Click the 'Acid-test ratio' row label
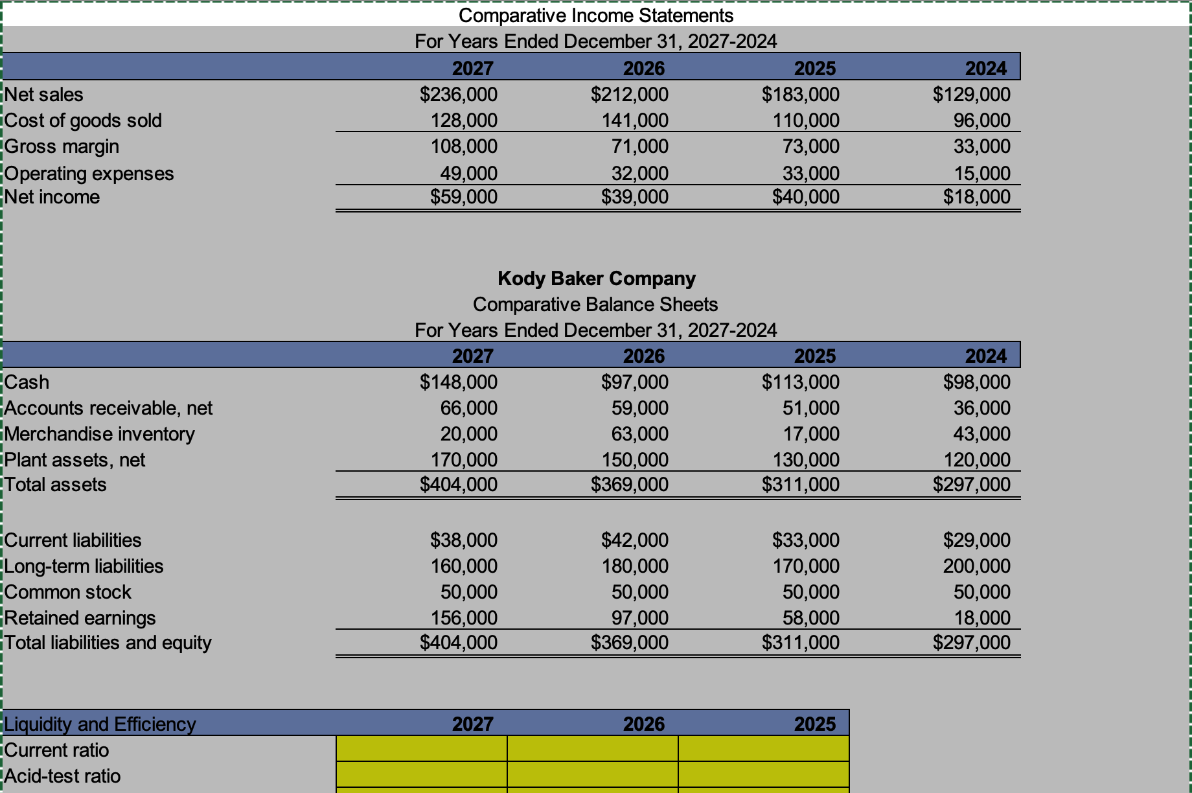Screen dimensions: 1192x793 (x=62, y=776)
